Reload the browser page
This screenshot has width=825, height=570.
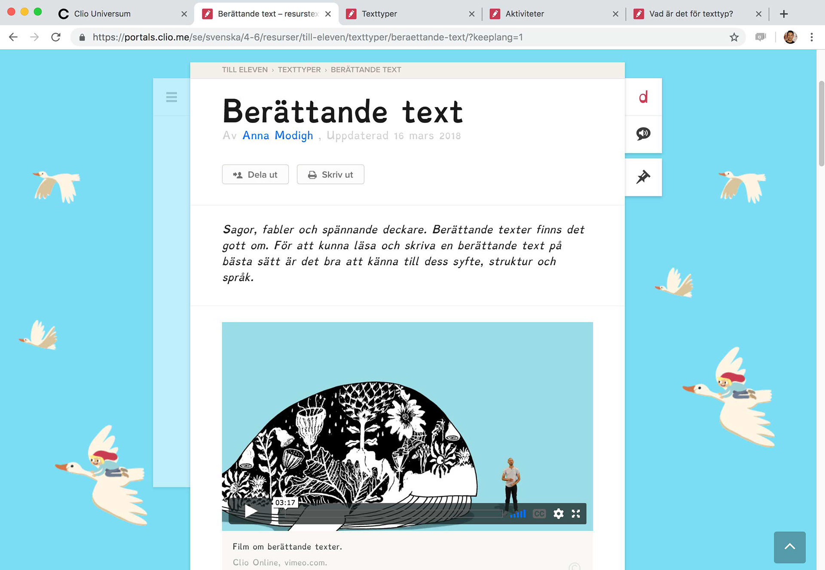coord(56,37)
